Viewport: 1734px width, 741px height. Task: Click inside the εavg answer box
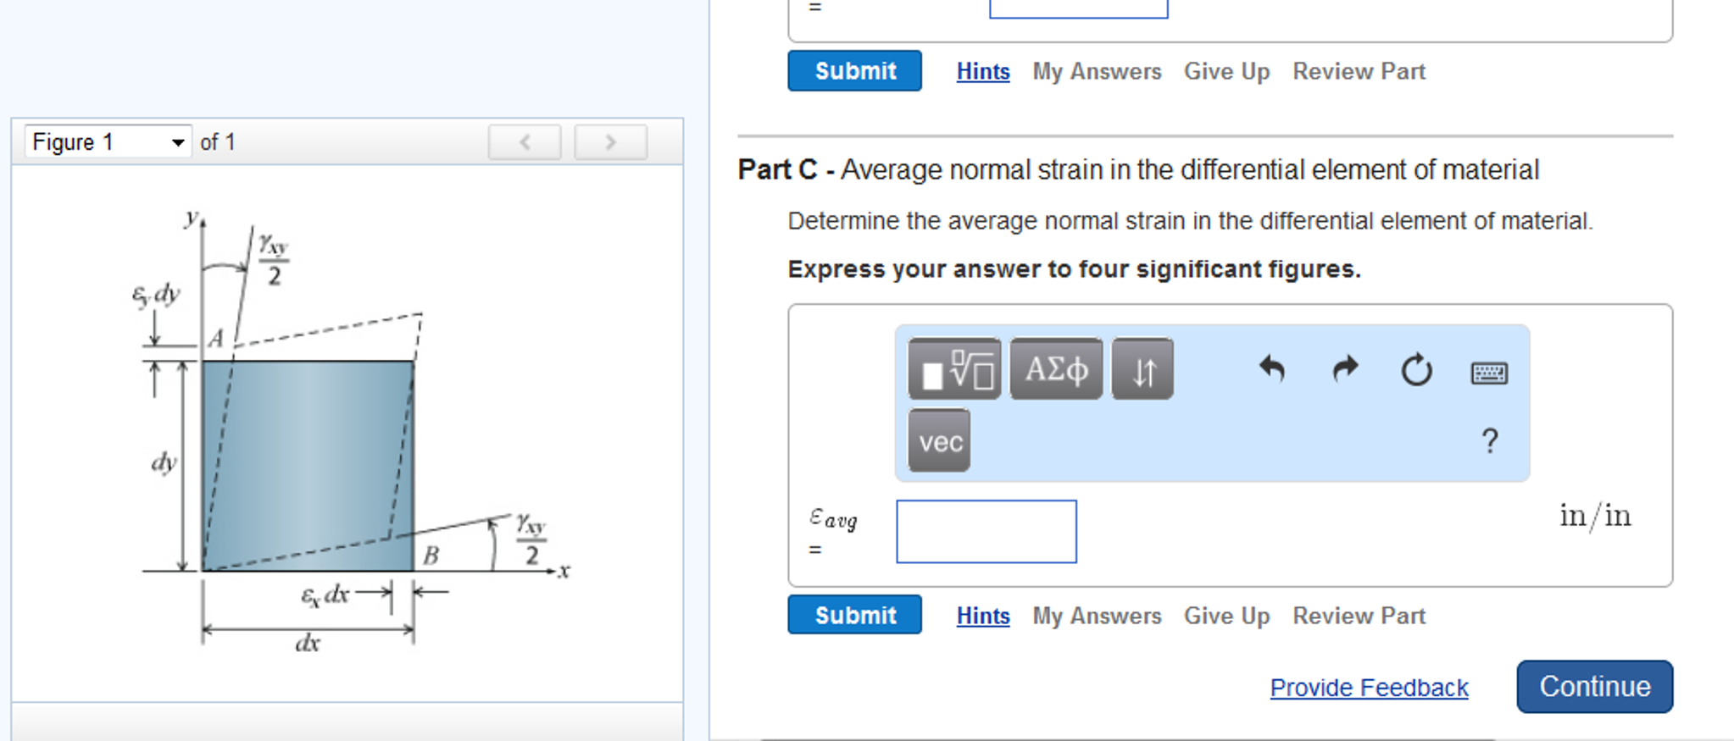coord(986,531)
